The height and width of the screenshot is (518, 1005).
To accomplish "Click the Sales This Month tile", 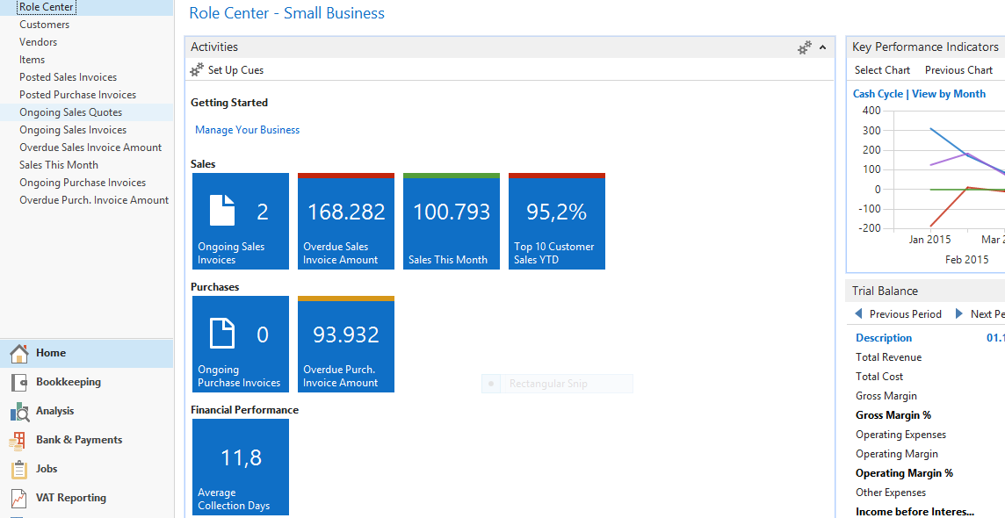I will click(452, 221).
